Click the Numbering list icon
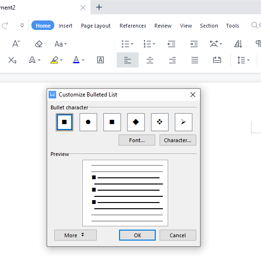 (147, 44)
